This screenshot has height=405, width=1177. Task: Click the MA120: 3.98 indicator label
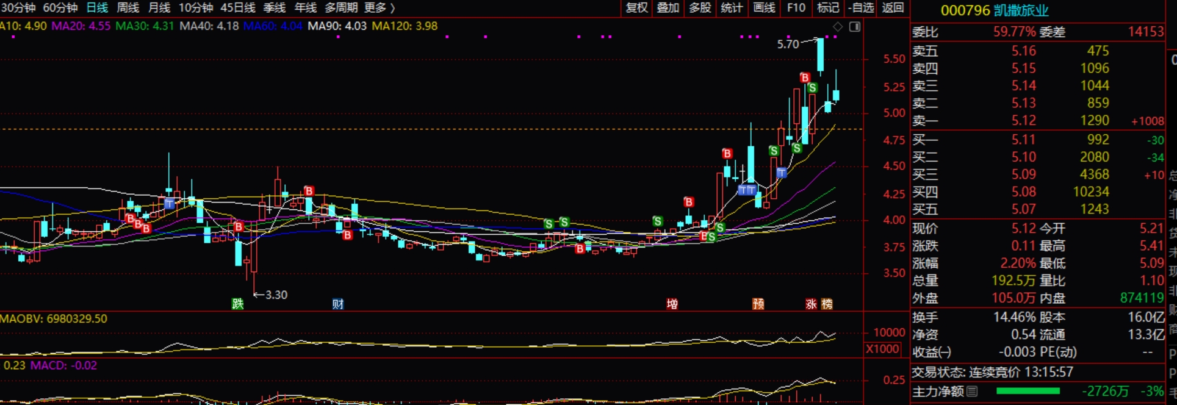pyautogui.click(x=405, y=26)
